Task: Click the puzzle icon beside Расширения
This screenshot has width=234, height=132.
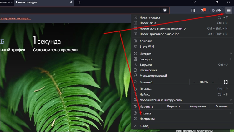Action: 135,70
